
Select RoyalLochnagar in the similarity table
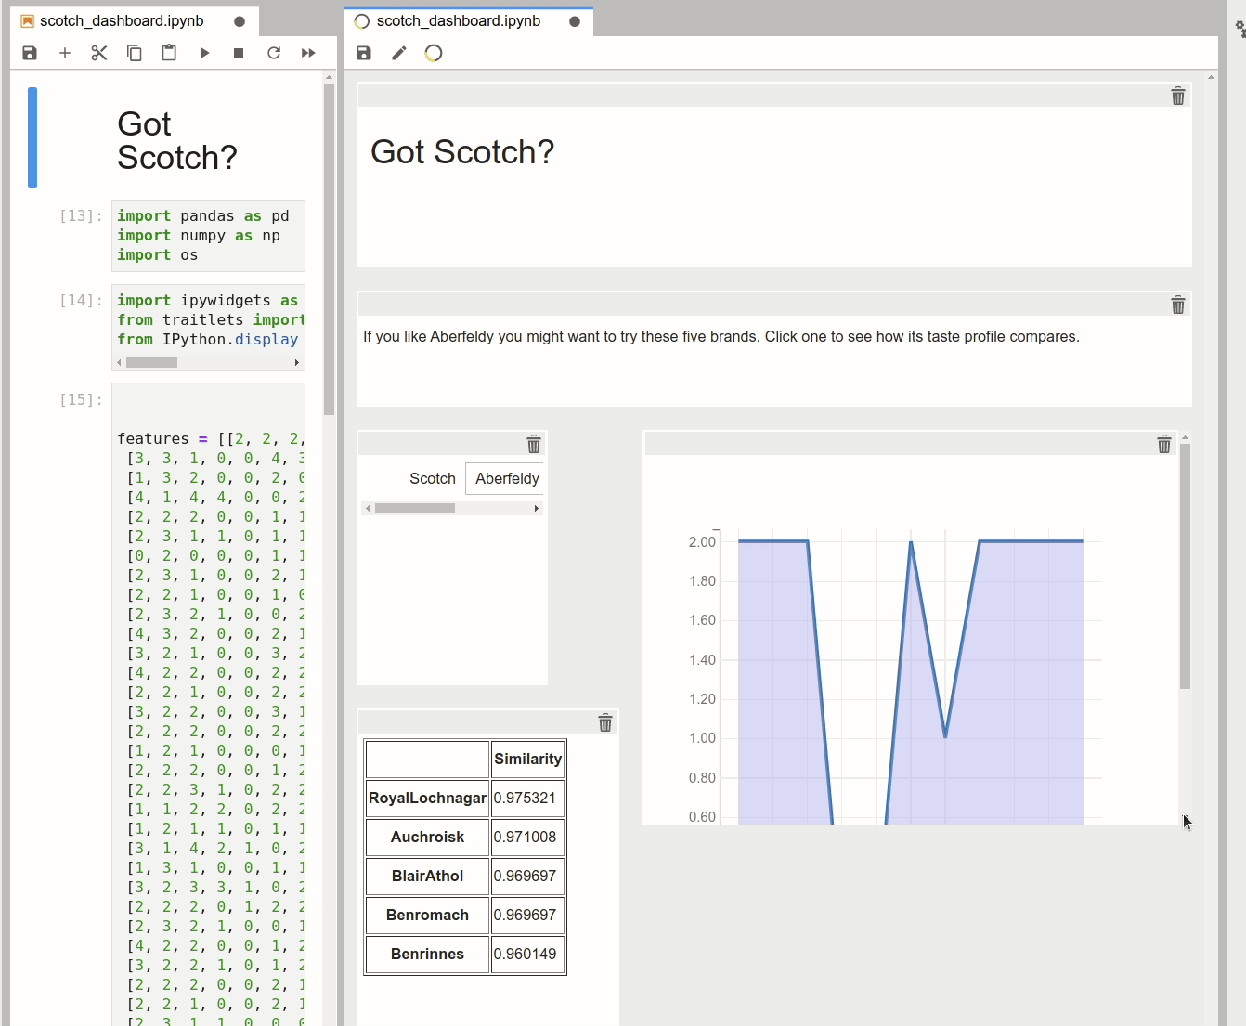pyautogui.click(x=426, y=798)
